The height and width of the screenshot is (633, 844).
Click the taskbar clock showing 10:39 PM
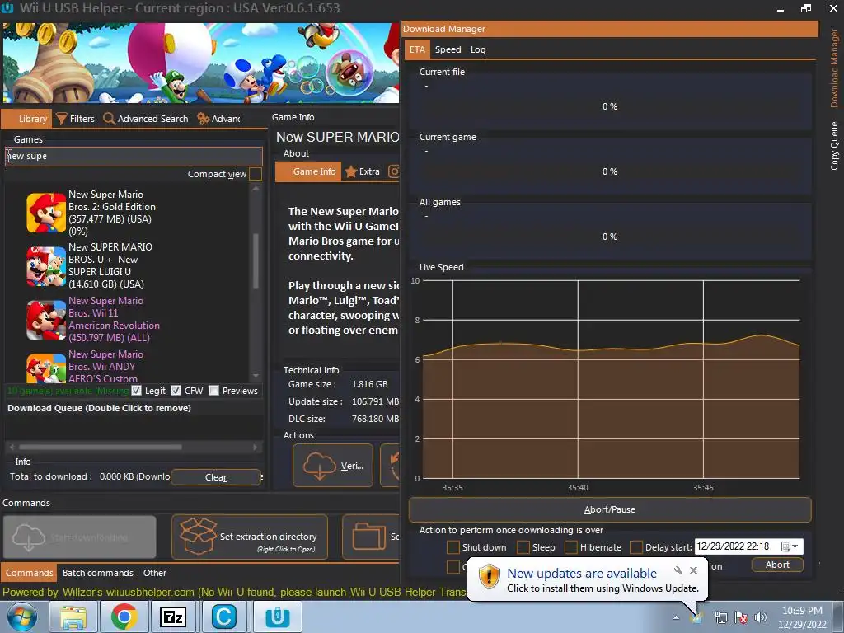click(802, 617)
